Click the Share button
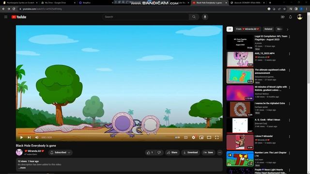Viewport: 310px width, 174px height. (x=172, y=153)
